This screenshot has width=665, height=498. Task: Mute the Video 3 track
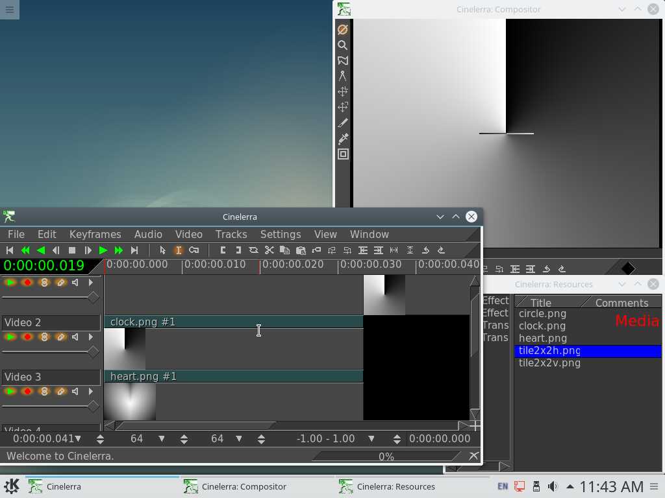(76, 392)
